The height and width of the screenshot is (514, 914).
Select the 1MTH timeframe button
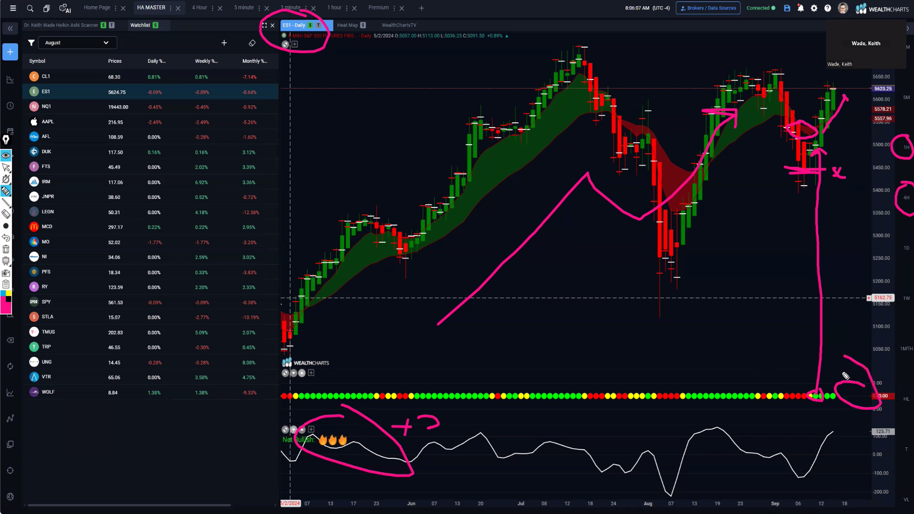(x=906, y=349)
